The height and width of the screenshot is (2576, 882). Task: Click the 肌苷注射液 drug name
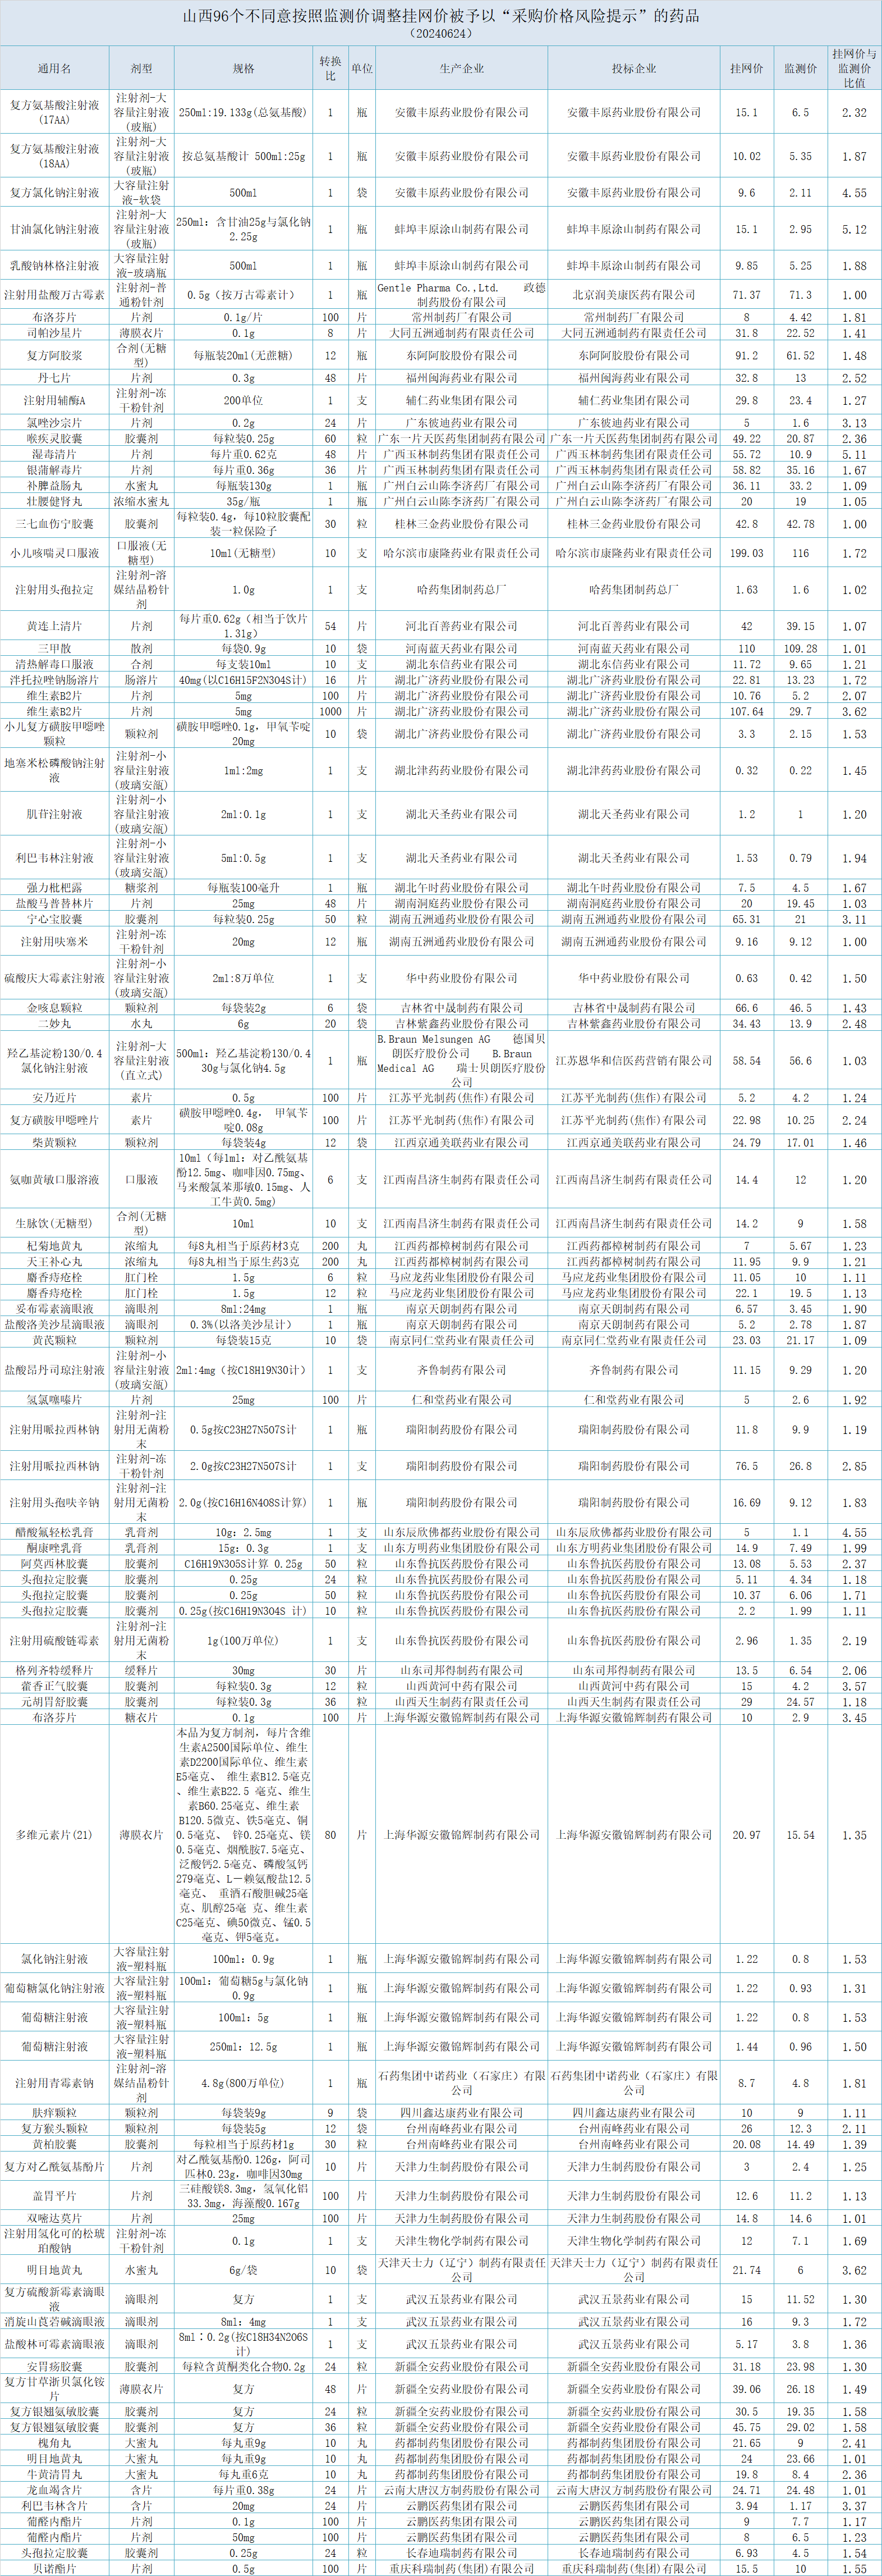click(x=55, y=814)
